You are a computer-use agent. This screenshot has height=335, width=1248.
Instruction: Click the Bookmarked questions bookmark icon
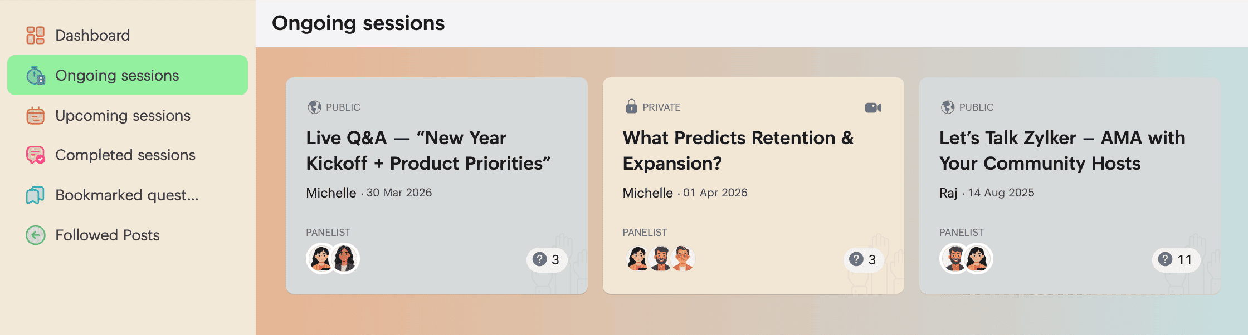click(x=35, y=195)
